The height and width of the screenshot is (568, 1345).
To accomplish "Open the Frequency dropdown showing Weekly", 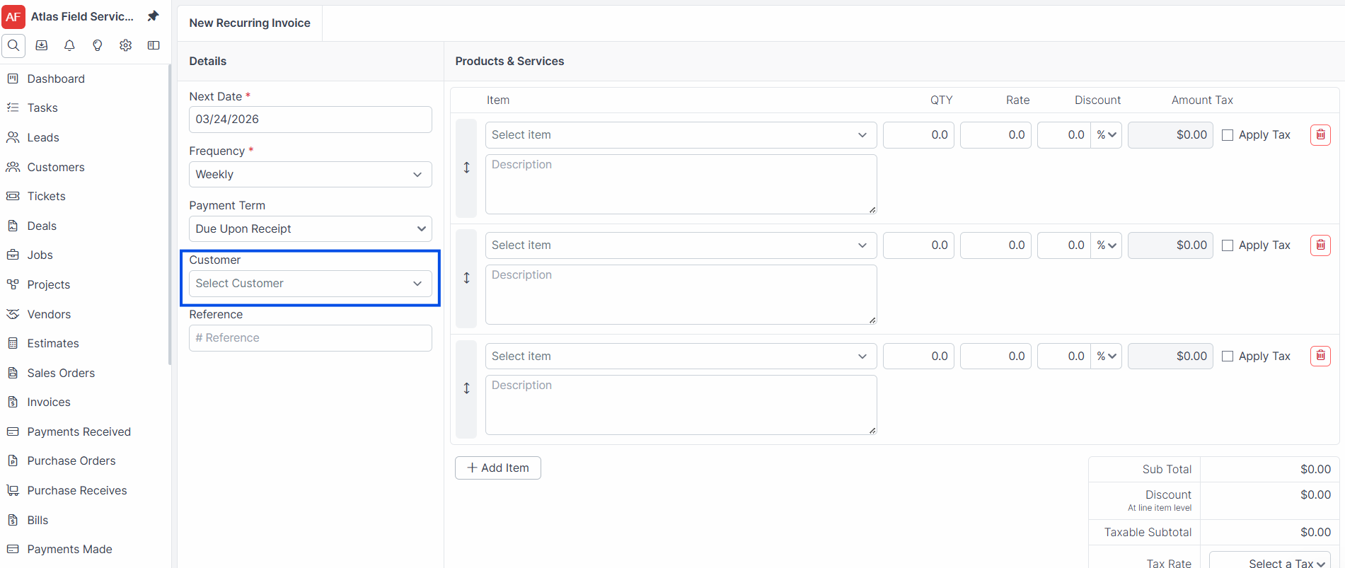I will 310,175.
